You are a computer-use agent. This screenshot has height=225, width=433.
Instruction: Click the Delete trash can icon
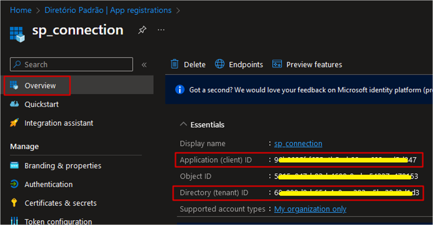(x=174, y=64)
